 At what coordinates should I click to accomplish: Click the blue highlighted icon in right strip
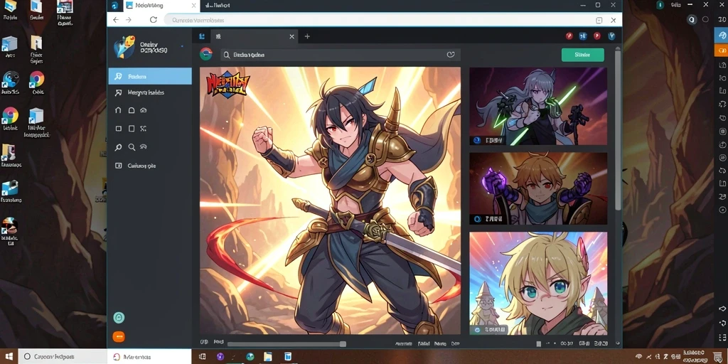pos(721,36)
